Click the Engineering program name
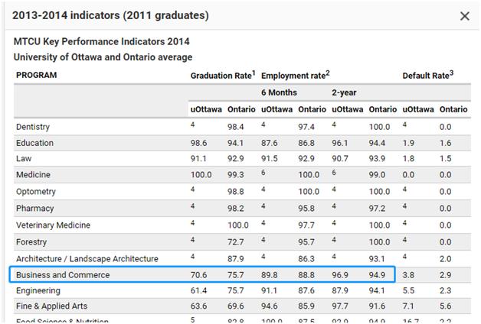481x324 pixels. click(x=38, y=291)
